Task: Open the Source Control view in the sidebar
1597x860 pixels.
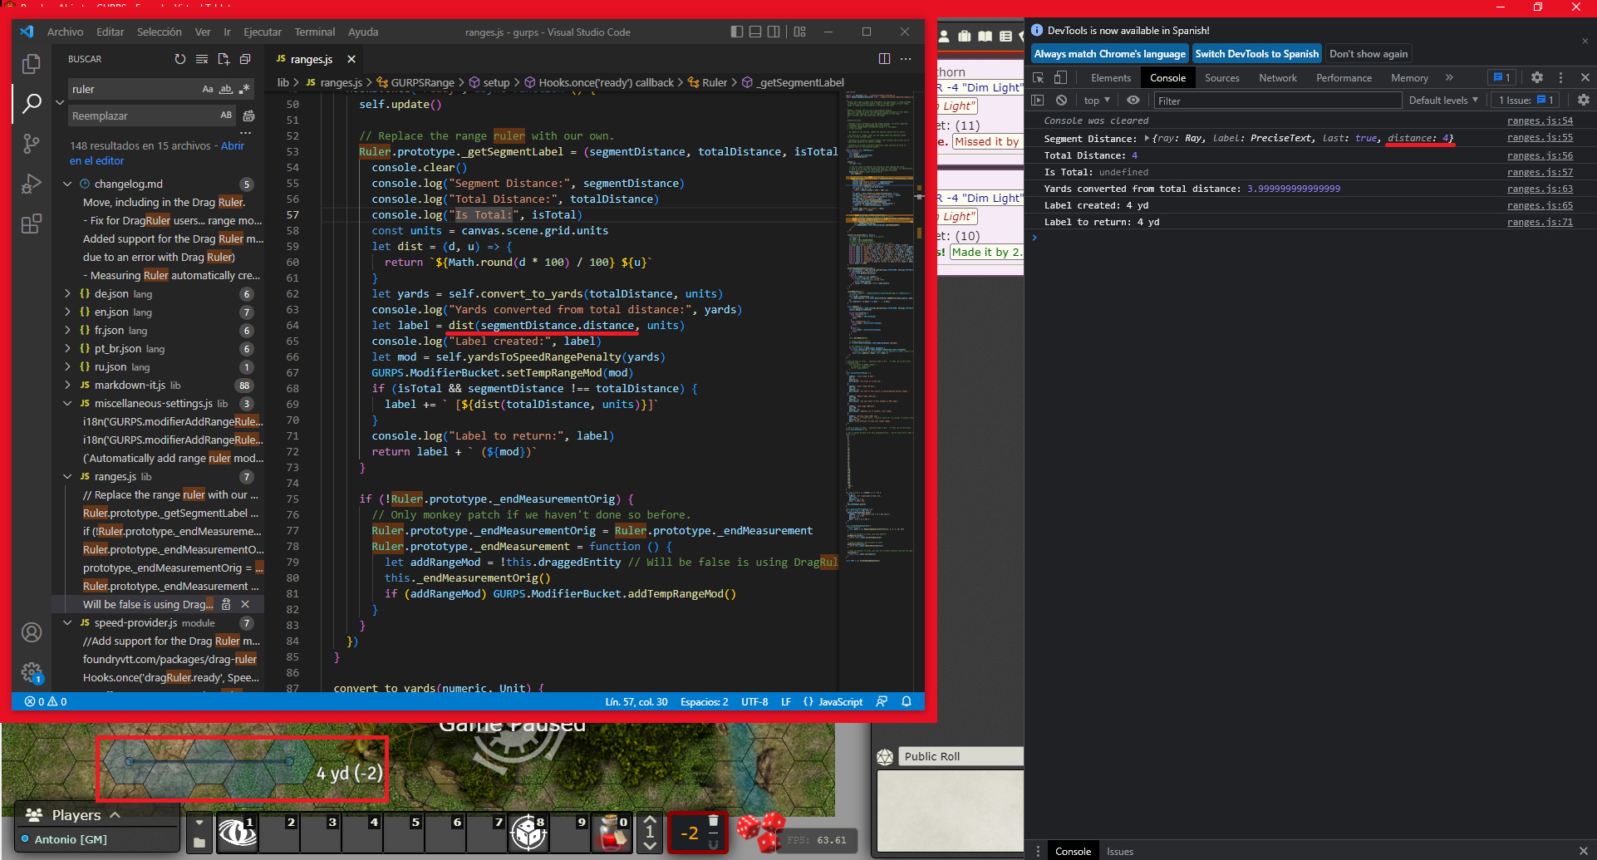Action: 32,144
